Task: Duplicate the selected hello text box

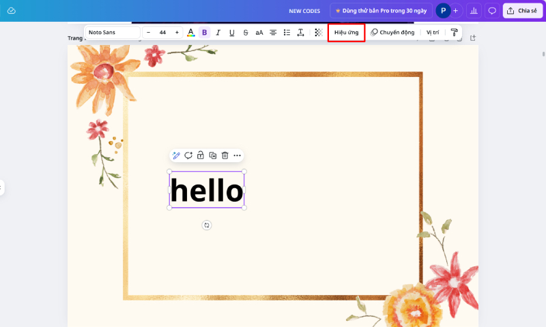Action: pos(212,155)
